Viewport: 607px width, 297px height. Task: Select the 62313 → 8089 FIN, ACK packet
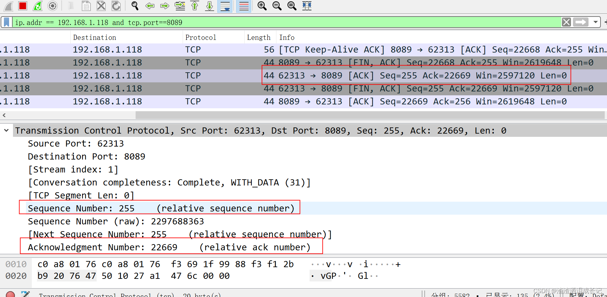(303, 89)
